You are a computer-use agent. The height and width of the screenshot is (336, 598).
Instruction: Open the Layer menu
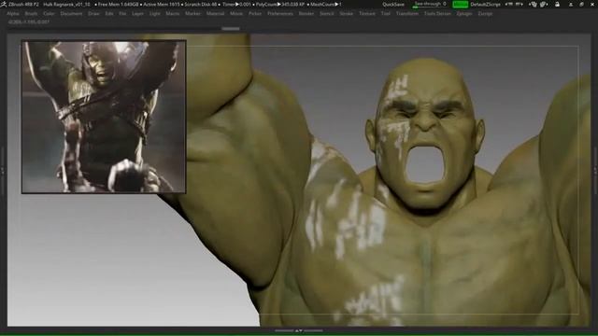click(x=137, y=13)
